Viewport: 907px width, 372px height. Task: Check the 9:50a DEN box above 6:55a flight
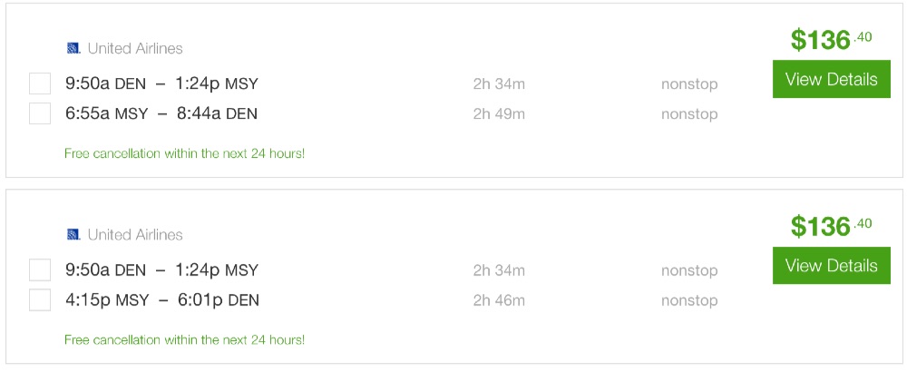[40, 84]
